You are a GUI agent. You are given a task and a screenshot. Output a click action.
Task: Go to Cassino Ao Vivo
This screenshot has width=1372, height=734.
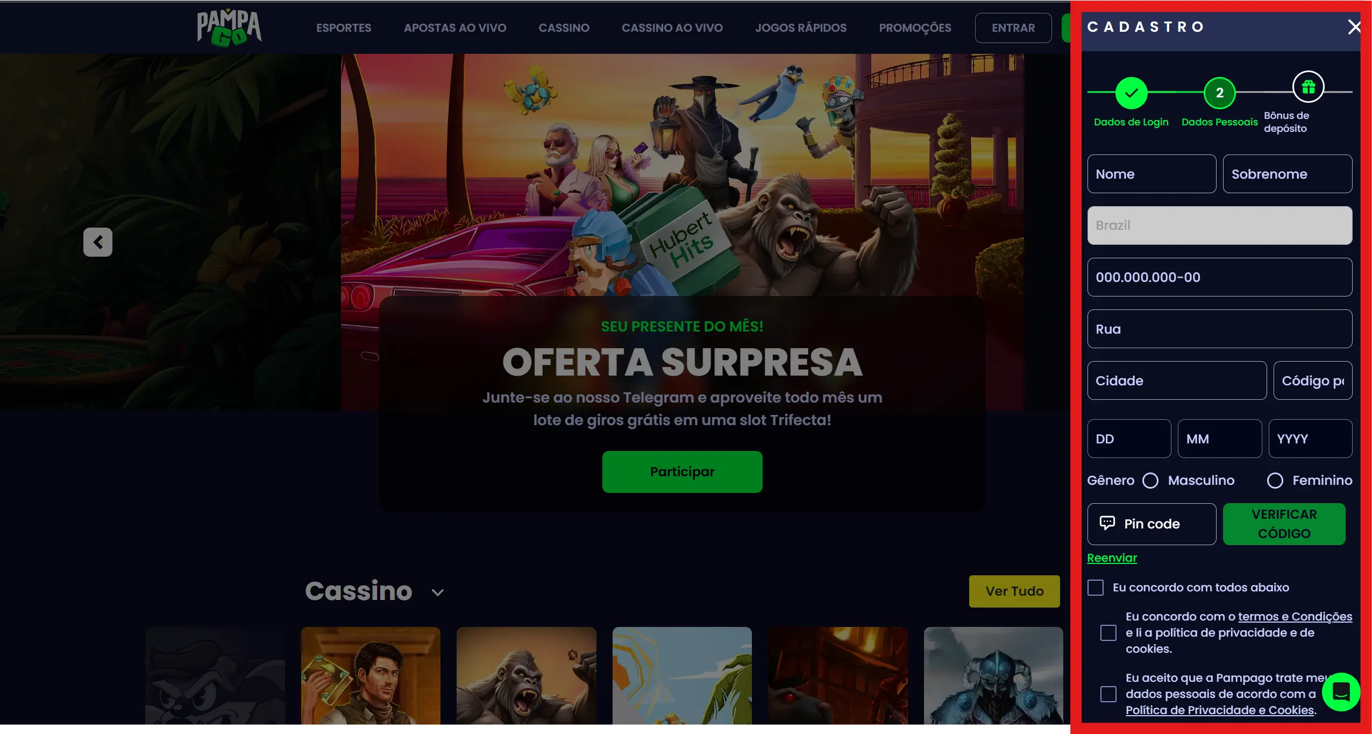[672, 28]
